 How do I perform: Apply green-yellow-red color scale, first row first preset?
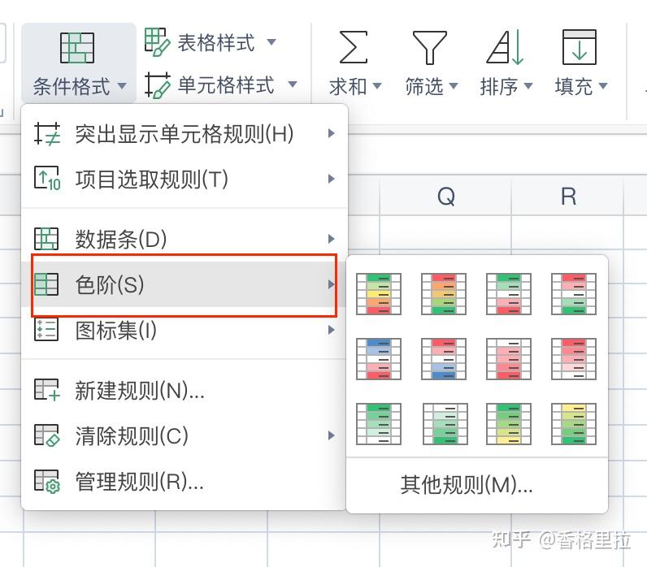tap(379, 293)
